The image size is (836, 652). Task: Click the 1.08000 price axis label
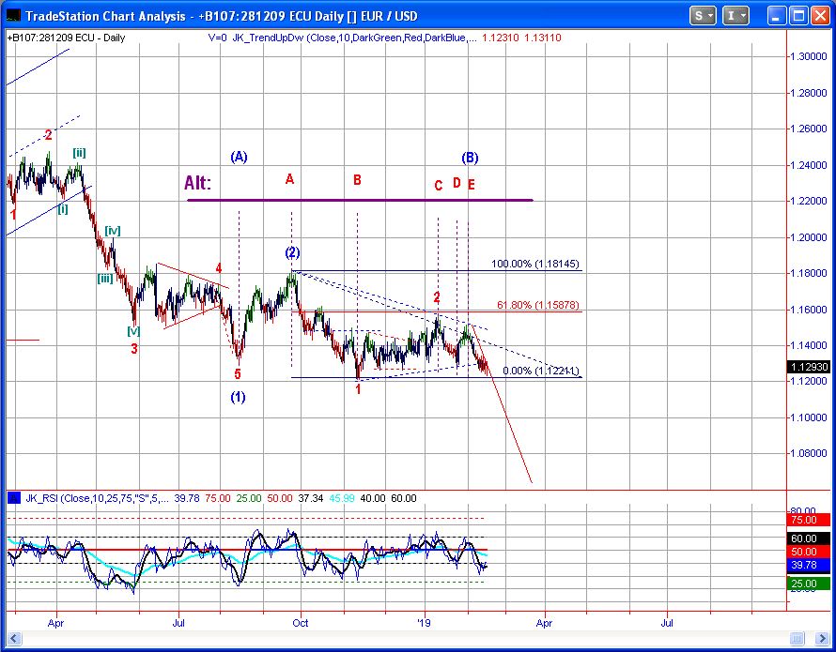[x=809, y=453]
